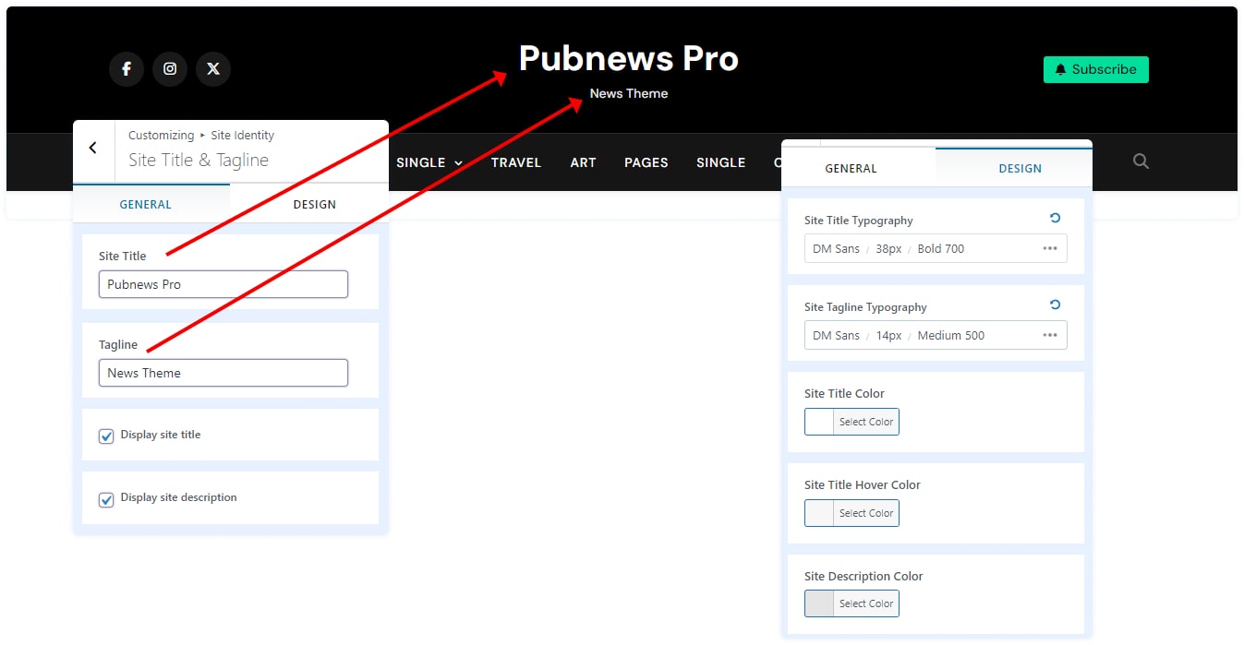Click the Pubnews Pro site title link
Viewport: 1244px width, 645px height.
628,58
